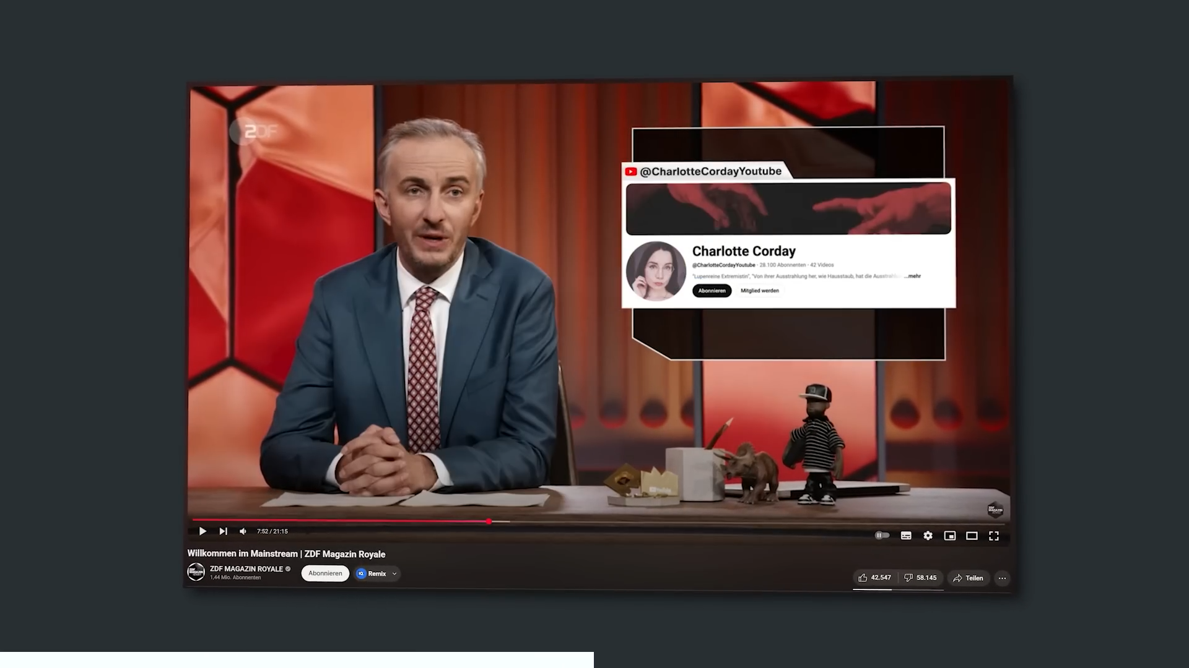This screenshot has height=668, width=1189.
Task: Click the red progress bar scrubber
Action: [x=489, y=521]
